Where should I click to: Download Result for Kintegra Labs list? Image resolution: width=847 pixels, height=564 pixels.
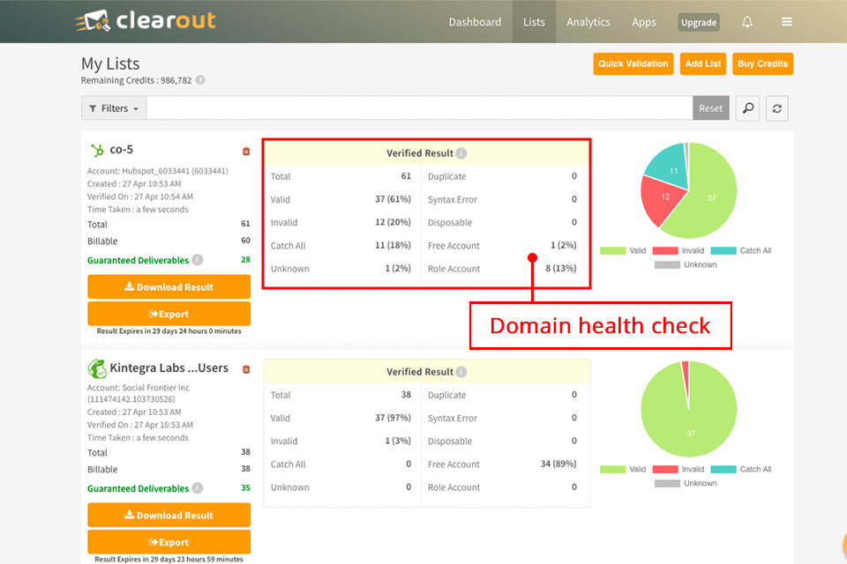point(169,516)
